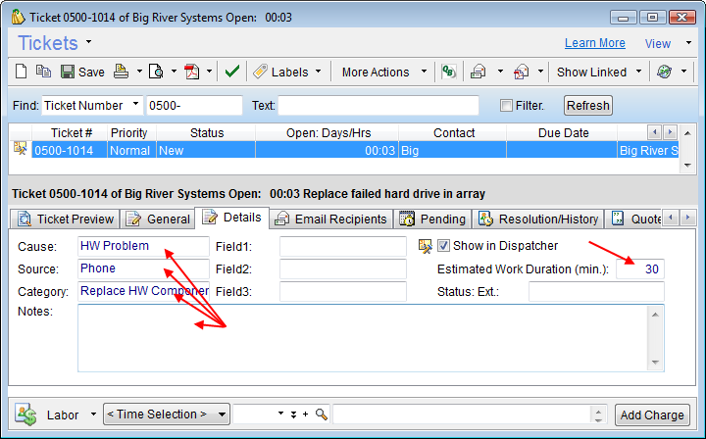Expand the Time Selection dropdown
706x439 pixels.
pos(223,415)
